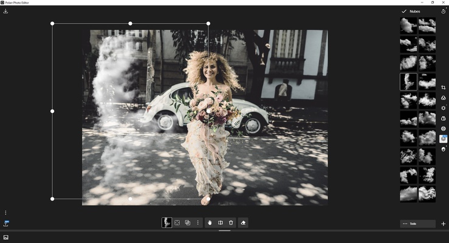449x243 pixels.
Task: Select the hand/move tool in bottom toolbar
Action: pos(210,223)
